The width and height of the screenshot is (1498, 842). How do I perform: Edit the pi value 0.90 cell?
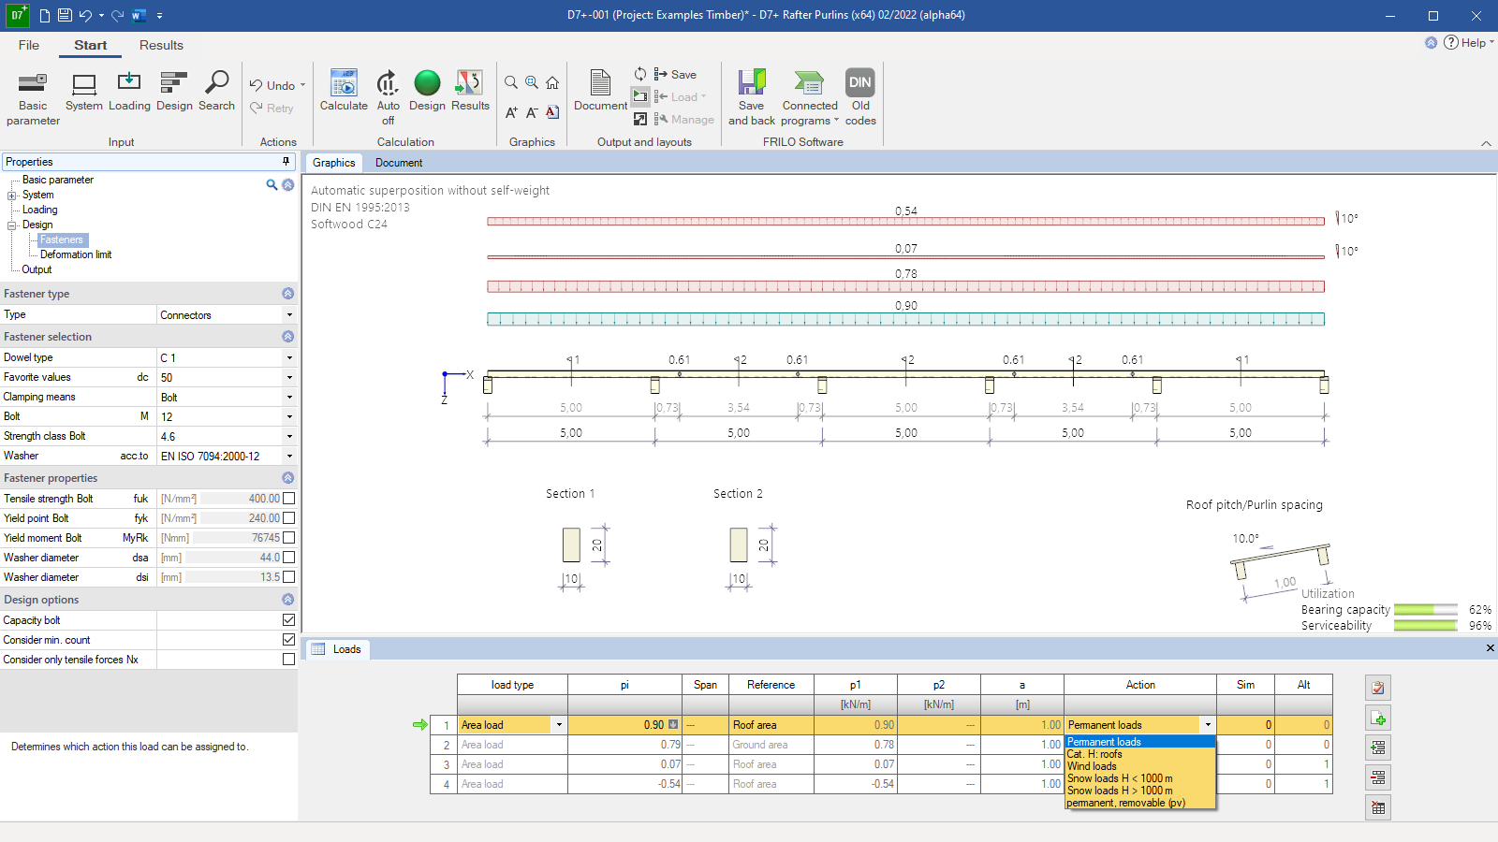pyautogui.click(x=624, y=725)
